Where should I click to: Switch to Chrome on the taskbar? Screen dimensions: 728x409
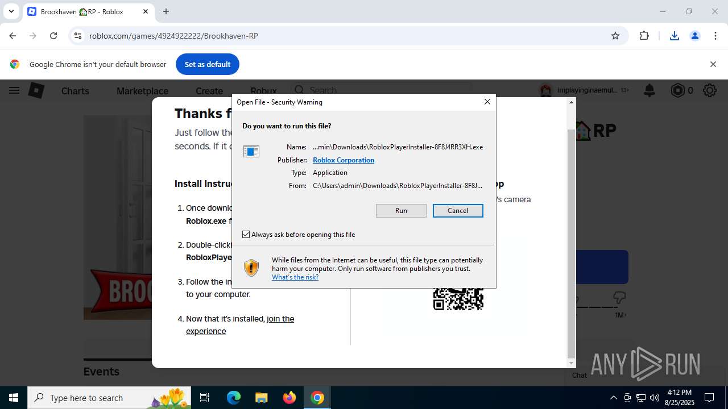(x=317, y=398)
